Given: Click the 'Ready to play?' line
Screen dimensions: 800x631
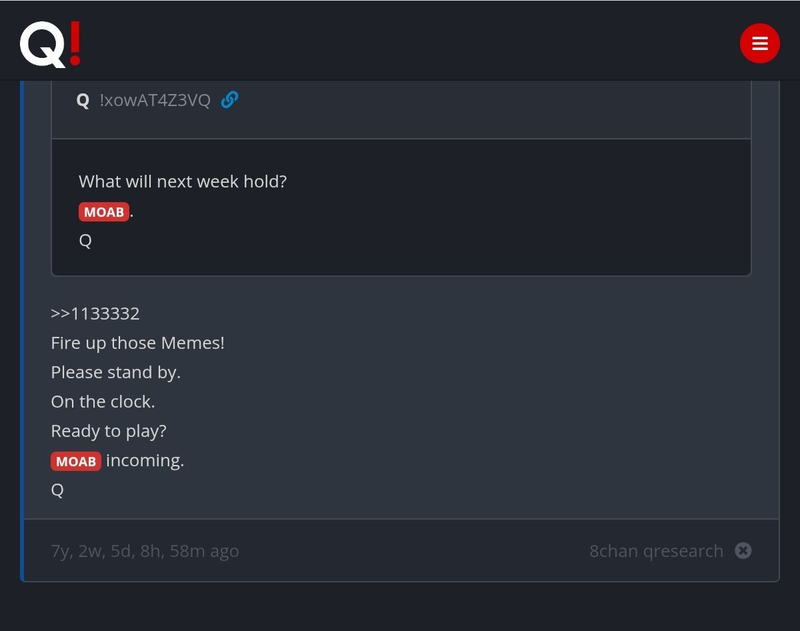Looking at the screenshot, I should point(109,431).
